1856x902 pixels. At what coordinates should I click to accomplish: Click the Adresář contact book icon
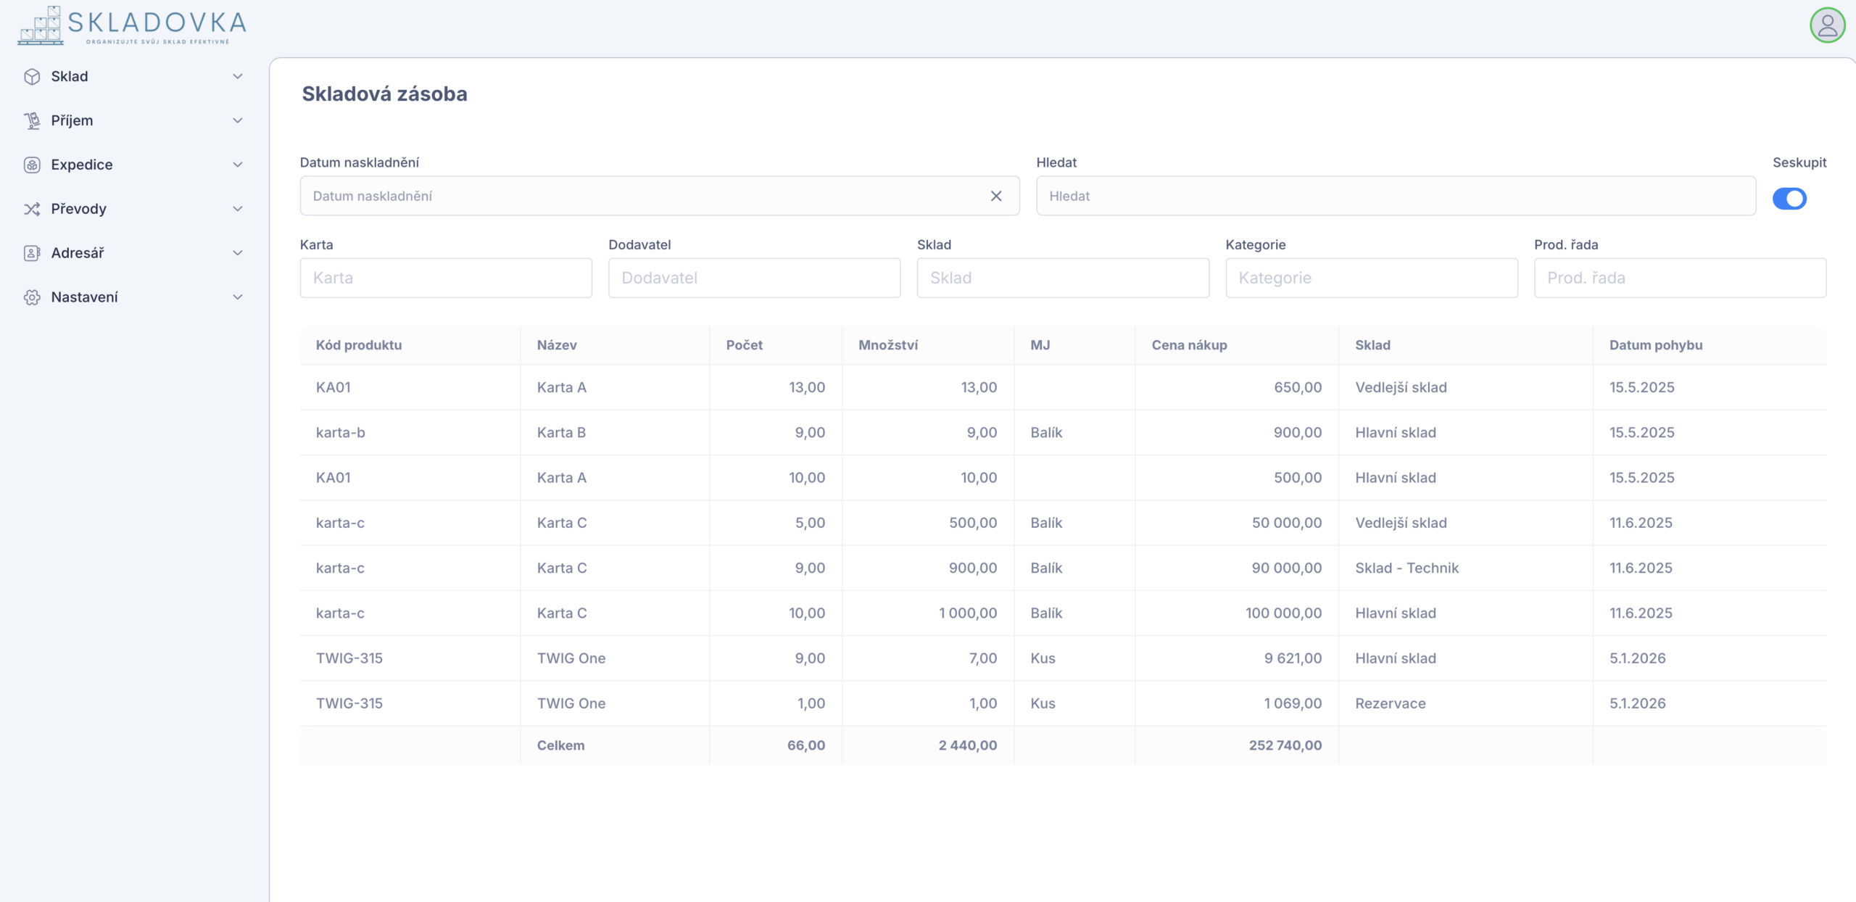click(x=32, y=253)
